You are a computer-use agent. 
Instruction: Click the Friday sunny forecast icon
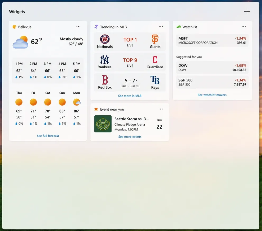33,102
